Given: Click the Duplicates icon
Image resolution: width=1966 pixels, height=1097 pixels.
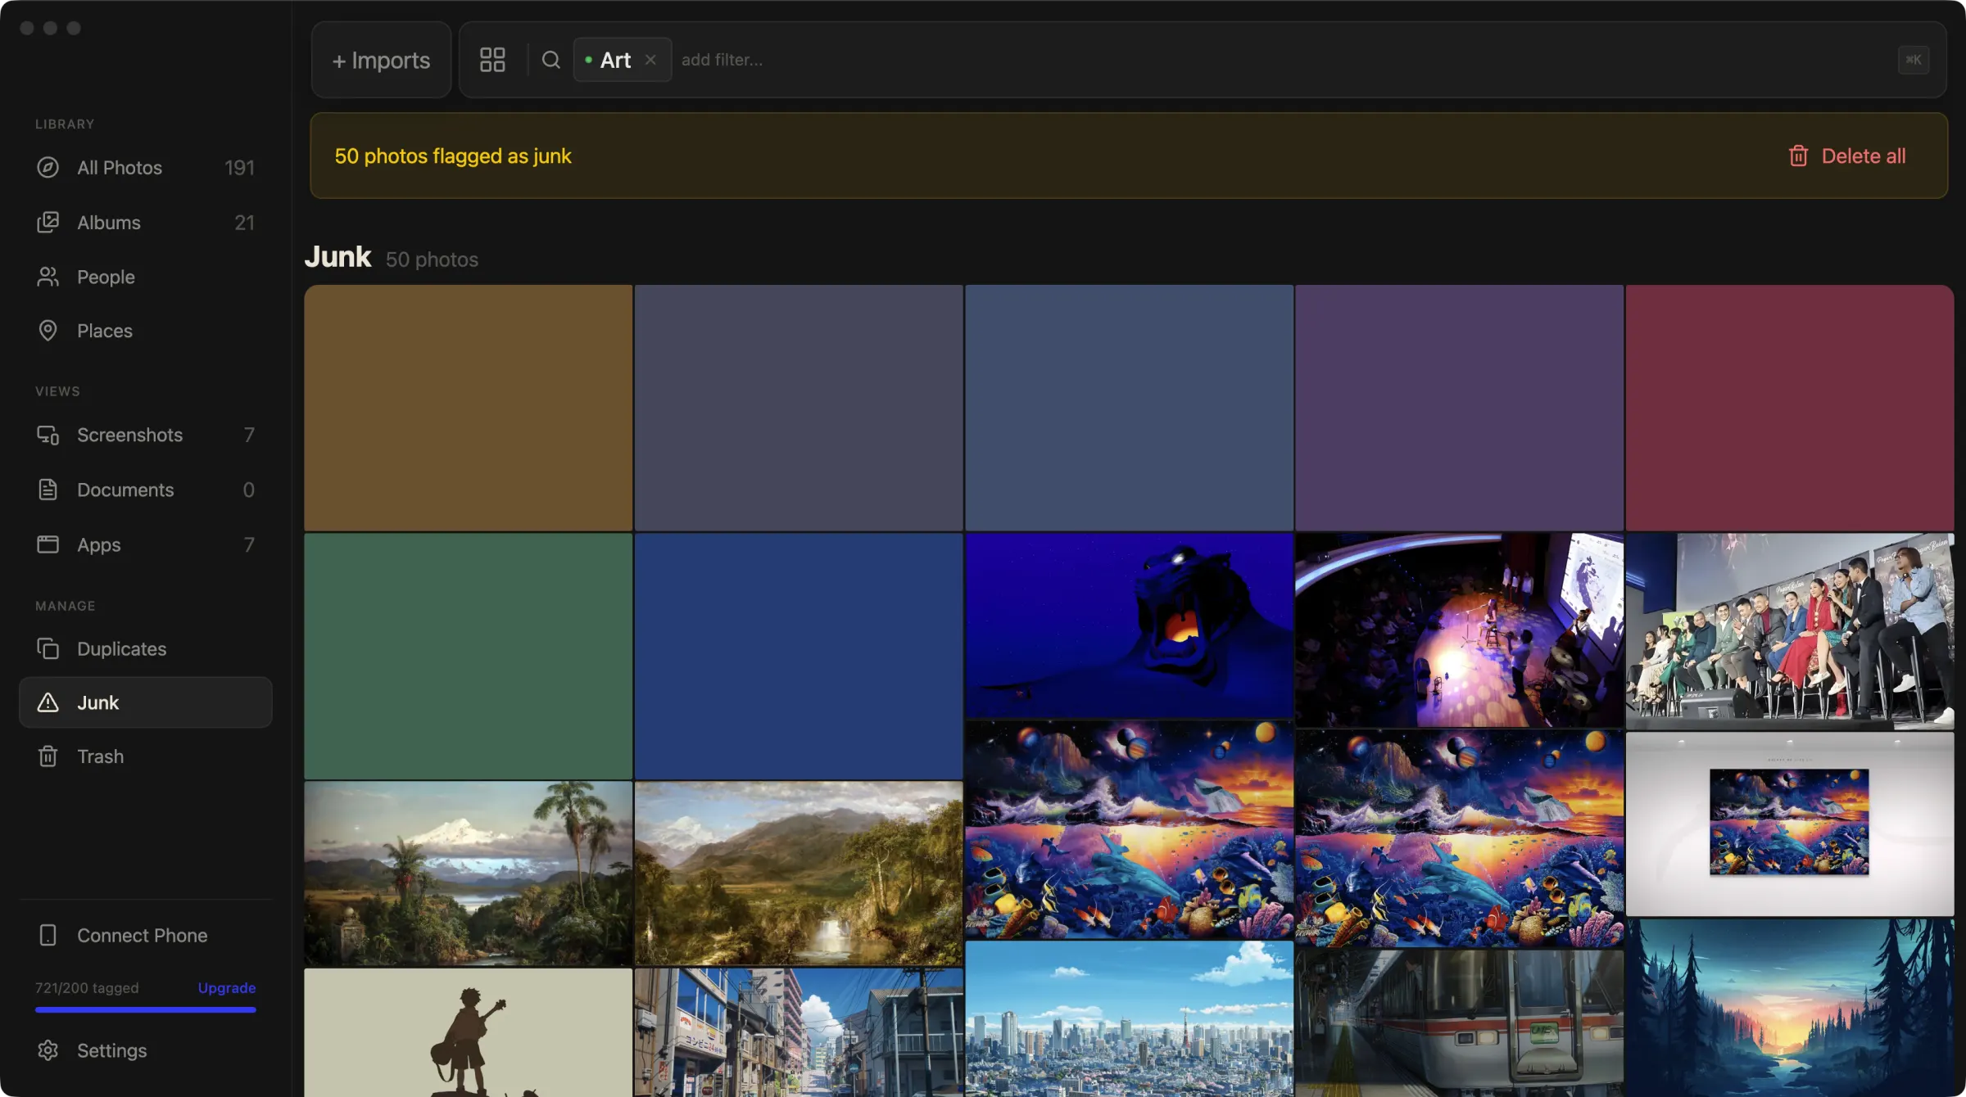Looking at the screenshot, I should click(48, 648).
